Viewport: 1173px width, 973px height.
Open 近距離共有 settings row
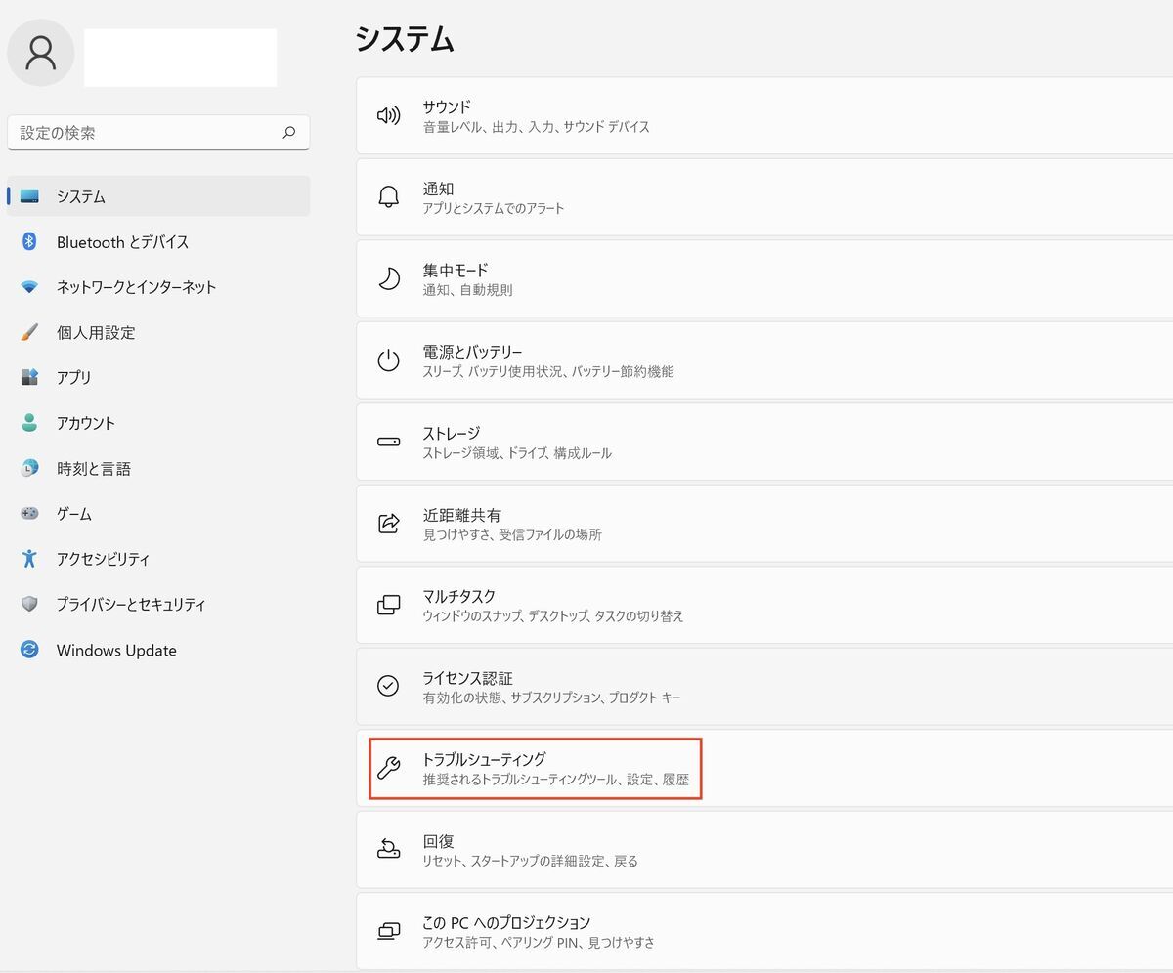[764, 523]
